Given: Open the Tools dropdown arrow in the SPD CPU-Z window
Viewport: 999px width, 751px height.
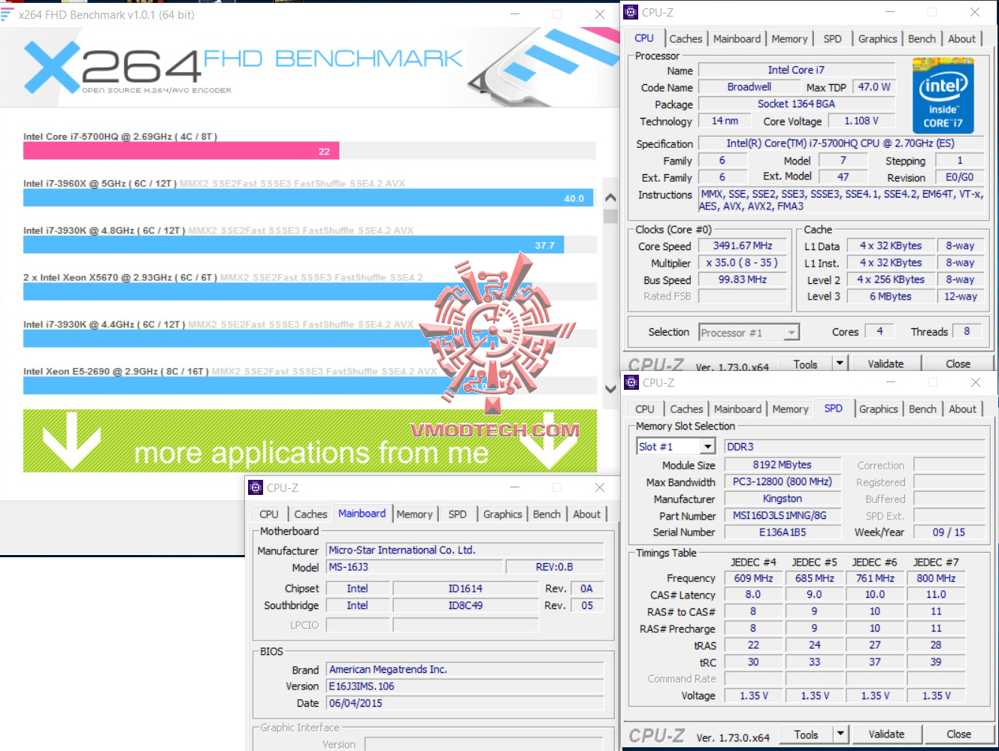Looking at the screenshot, I should [x=840, y=734].
